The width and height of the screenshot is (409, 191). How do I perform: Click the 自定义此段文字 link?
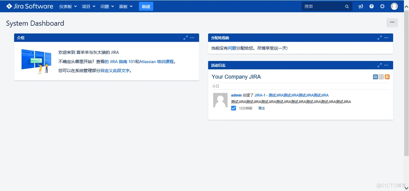tap(115, 71)
